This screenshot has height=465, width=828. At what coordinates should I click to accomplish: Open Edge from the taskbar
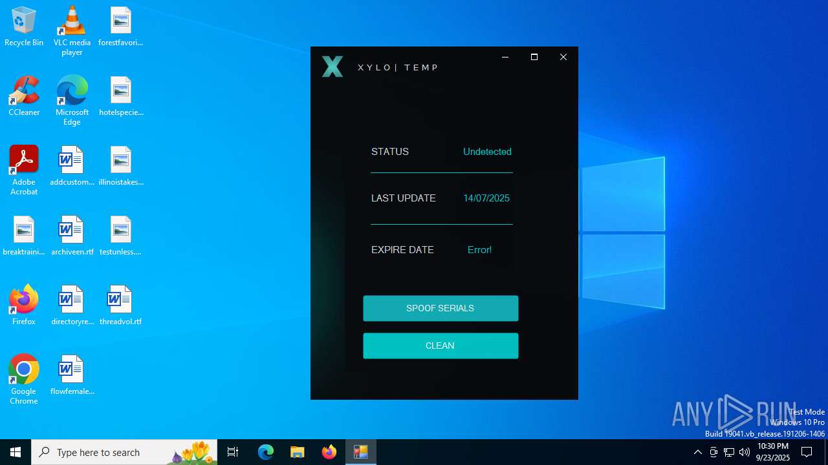266,452
